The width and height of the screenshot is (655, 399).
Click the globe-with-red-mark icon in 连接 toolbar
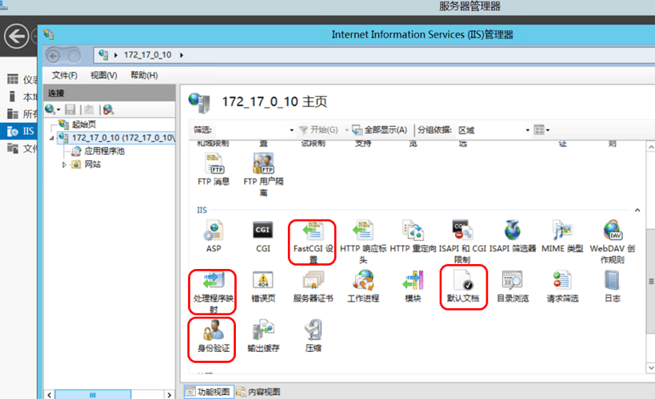click(x=108, y=109)
